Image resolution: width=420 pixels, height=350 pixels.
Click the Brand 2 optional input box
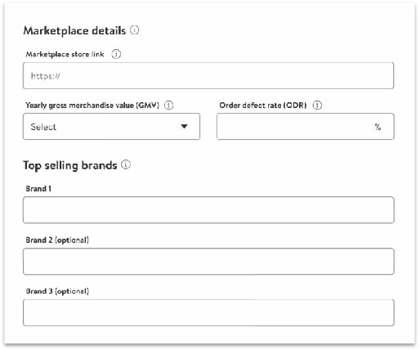coord(208,261)
